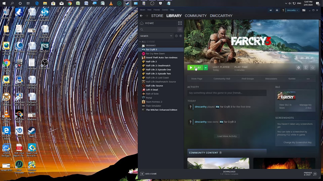Click the Far Cry 3 DLC thumbnail
Viewport: 323px width, 181px height.
click(286, 96)
